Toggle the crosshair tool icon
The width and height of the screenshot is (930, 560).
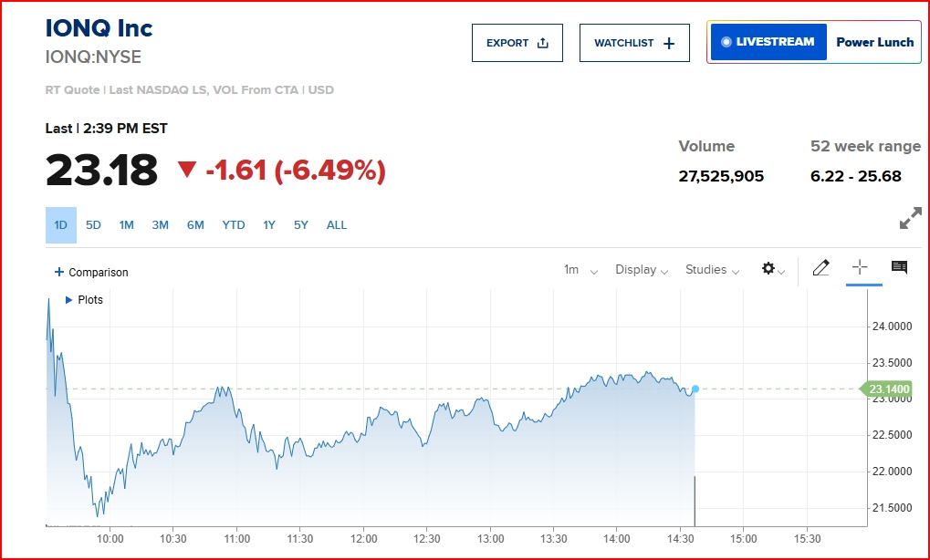(x=860, y=267)
